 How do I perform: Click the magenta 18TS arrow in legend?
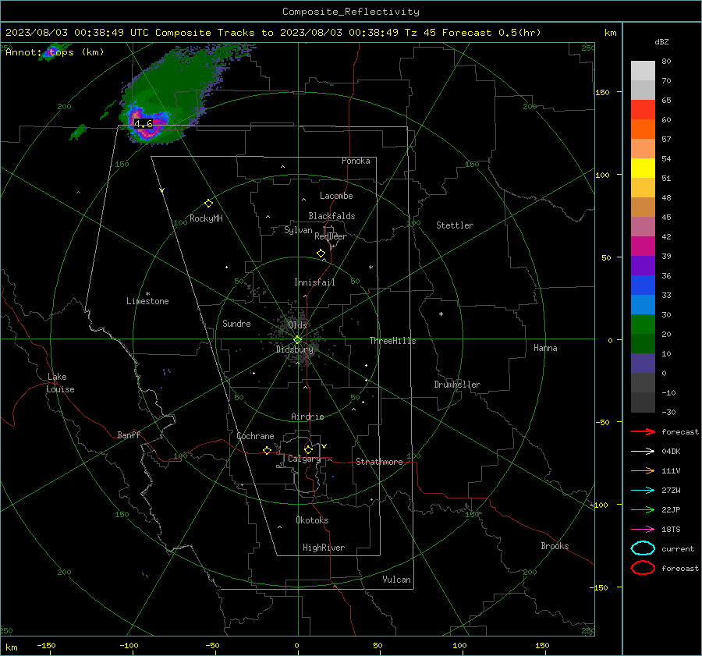[x=643, y=530]
